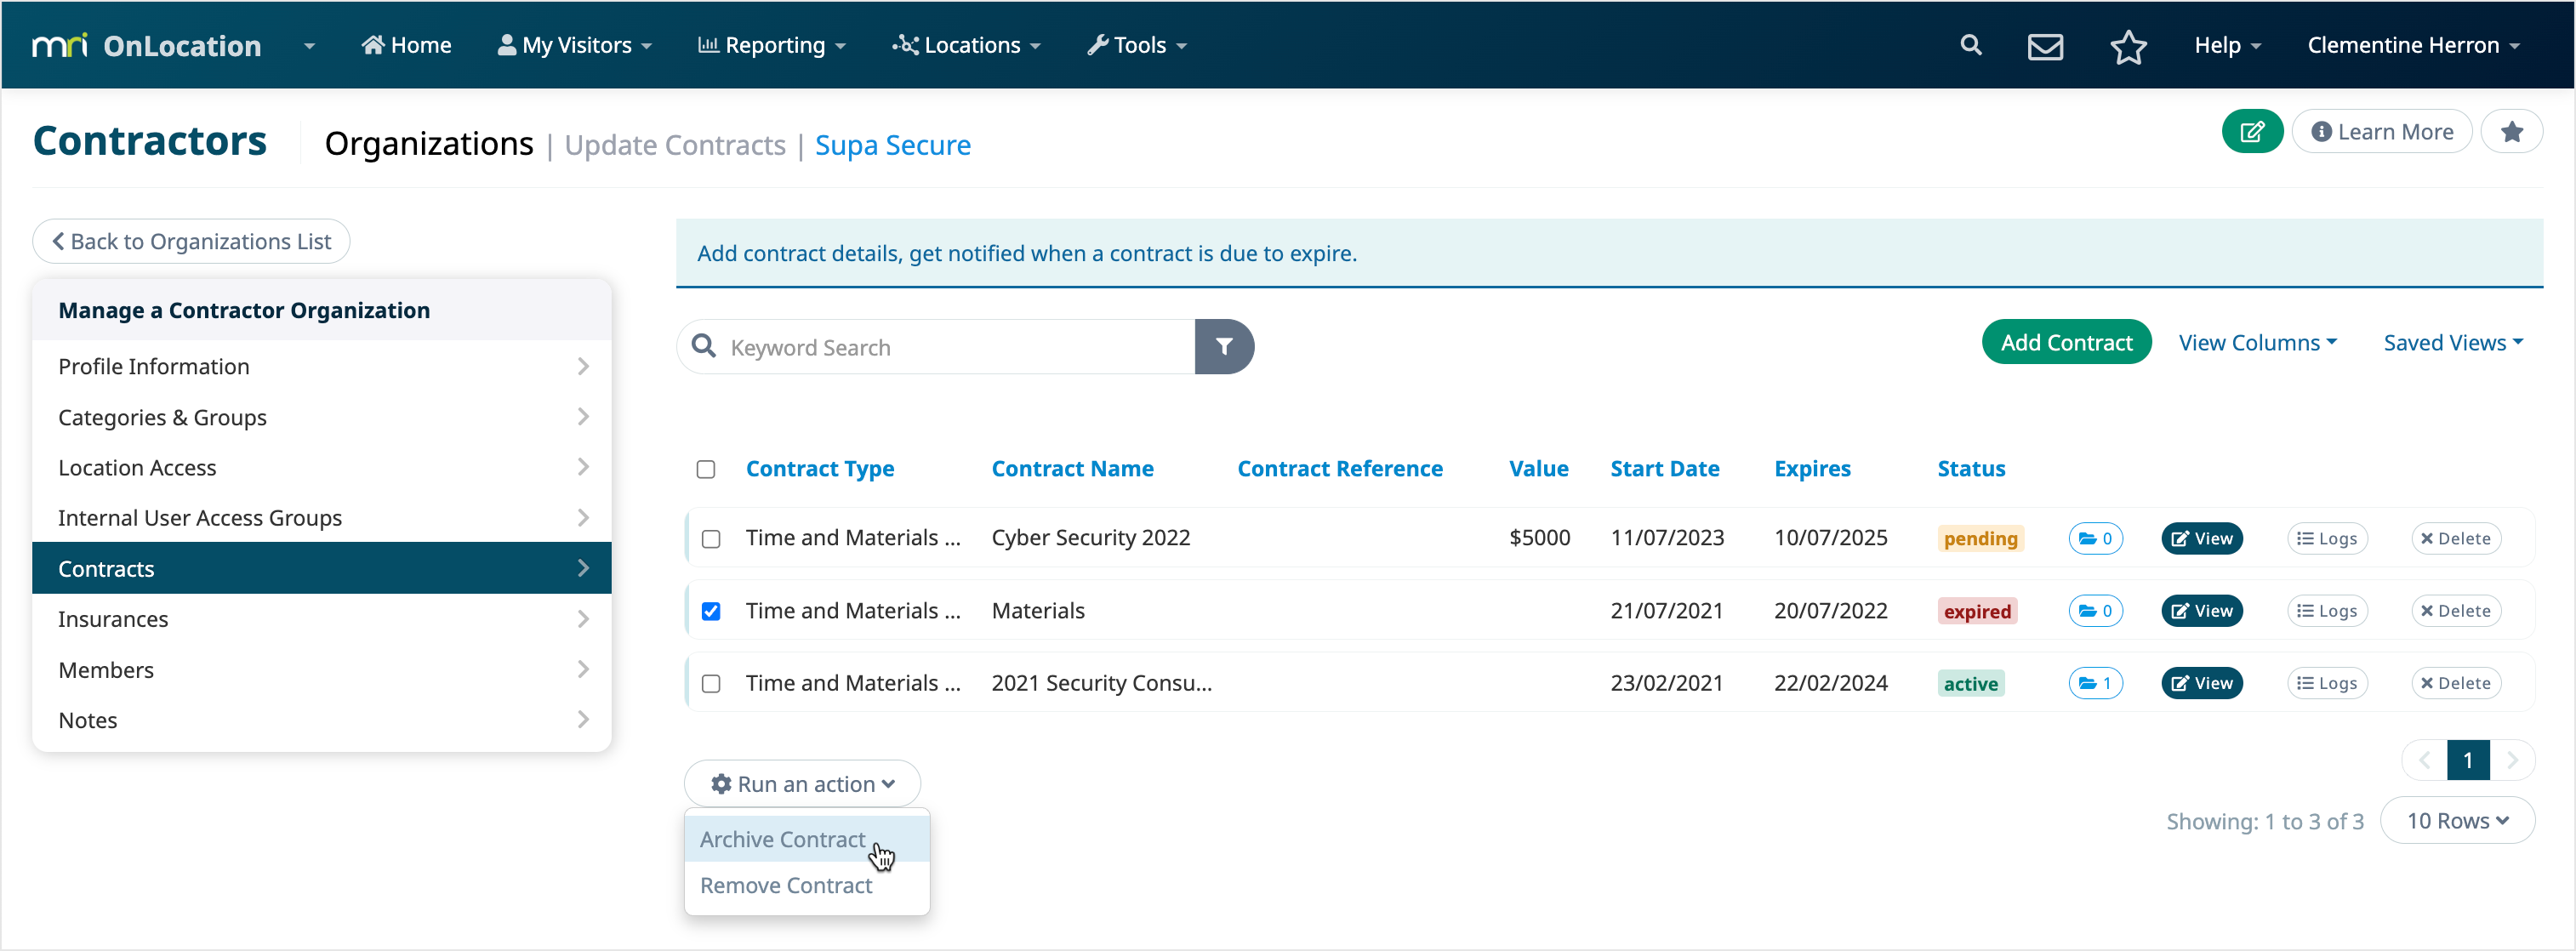Open the folder count for Cyber Security 2022
The image size is (2576, 951).
(2095, 538)
